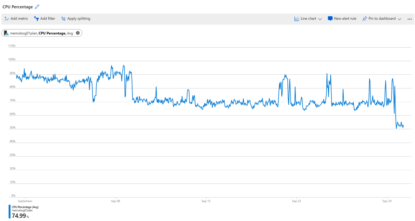This screenshot has width=415, height=221.
Task: Select the Apply splitting label
Action: pos(79,19)
